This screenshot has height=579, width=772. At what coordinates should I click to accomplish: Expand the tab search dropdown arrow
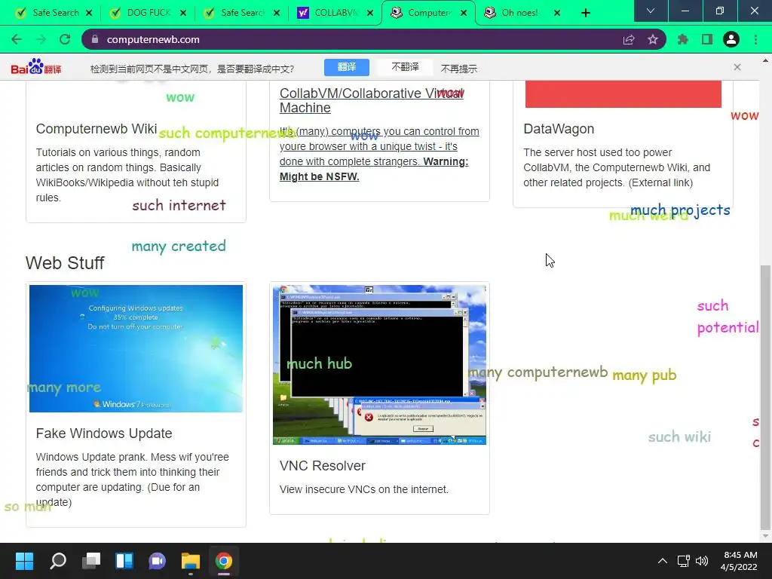[x=651, y=11]
